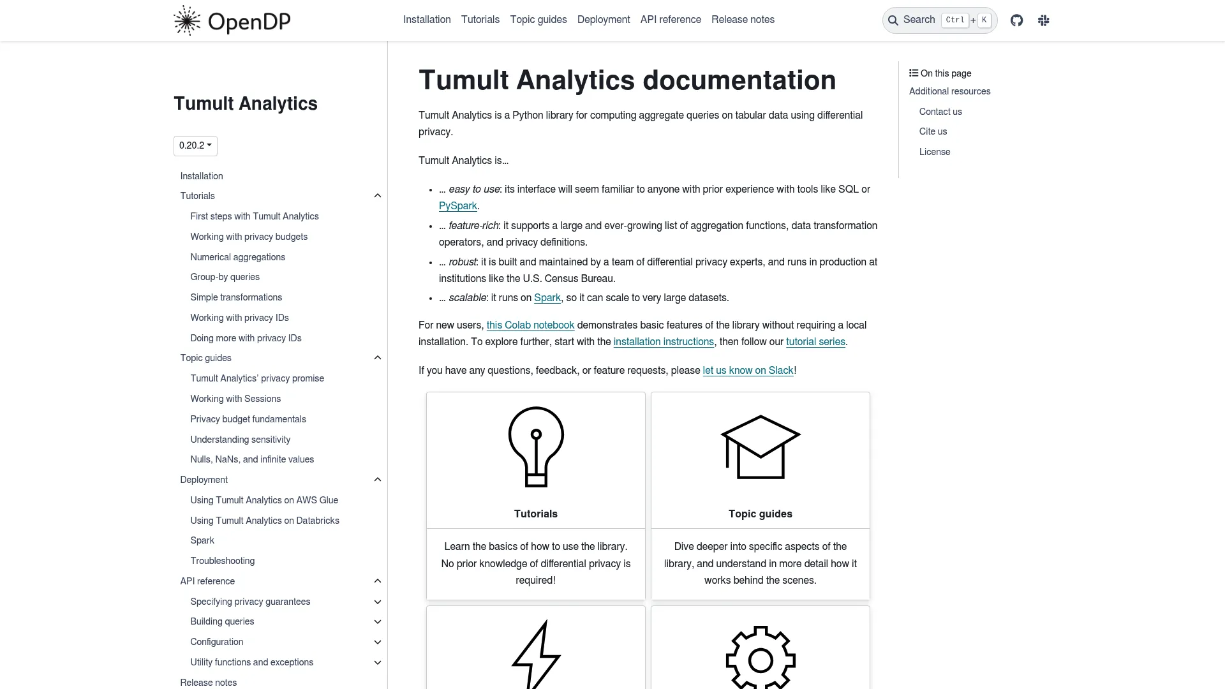The image size is (1225, 689).
Task: Collapse the Topic guides sidebar section
Action: 378,358
